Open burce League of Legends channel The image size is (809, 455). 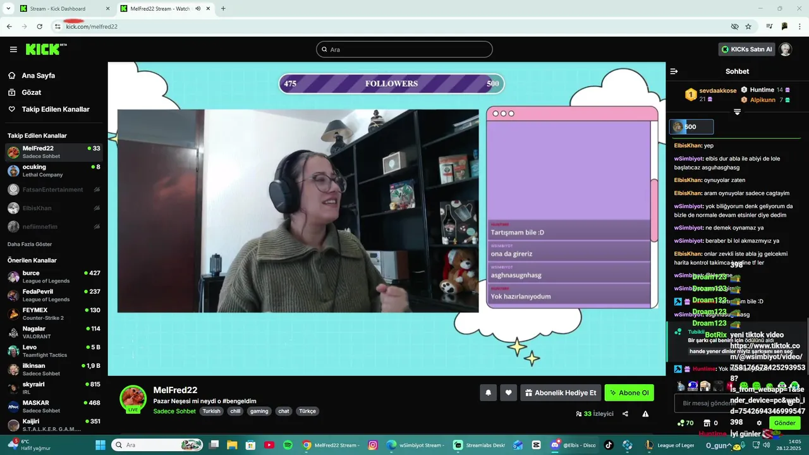click(x=54, y=277)
